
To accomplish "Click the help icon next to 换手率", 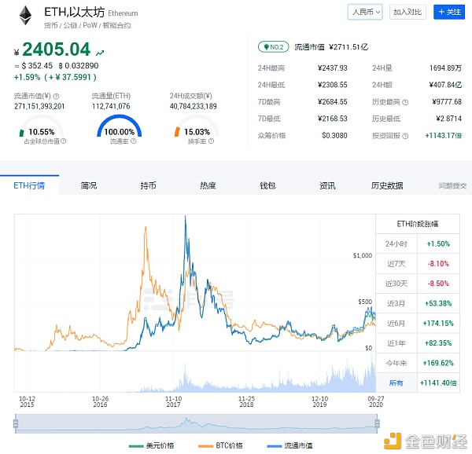I will (212, 141).
